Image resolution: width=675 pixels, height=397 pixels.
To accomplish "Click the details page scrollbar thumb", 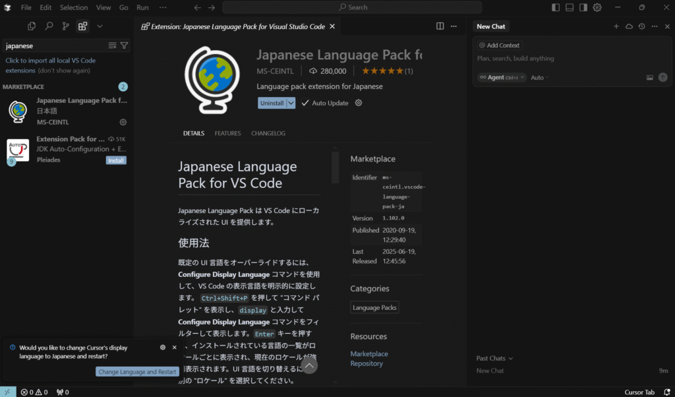I will pyautogui.click(x=336, y=168).
